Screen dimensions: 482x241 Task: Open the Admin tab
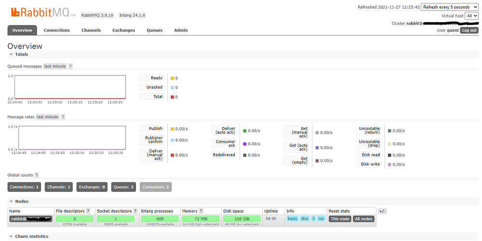pyautogui.click(x=181, y=30)
